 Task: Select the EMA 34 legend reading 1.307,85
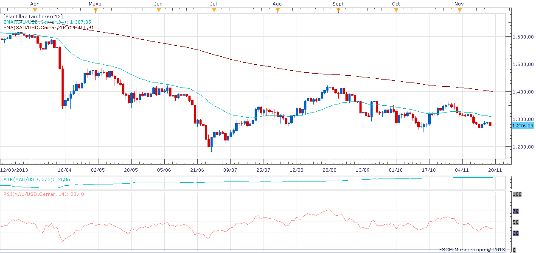[47, 22]
